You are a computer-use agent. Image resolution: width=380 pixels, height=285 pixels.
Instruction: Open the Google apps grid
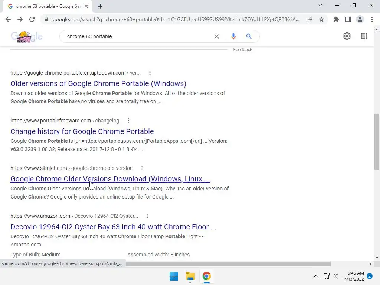pyautogui.click(x=364, y=36)
